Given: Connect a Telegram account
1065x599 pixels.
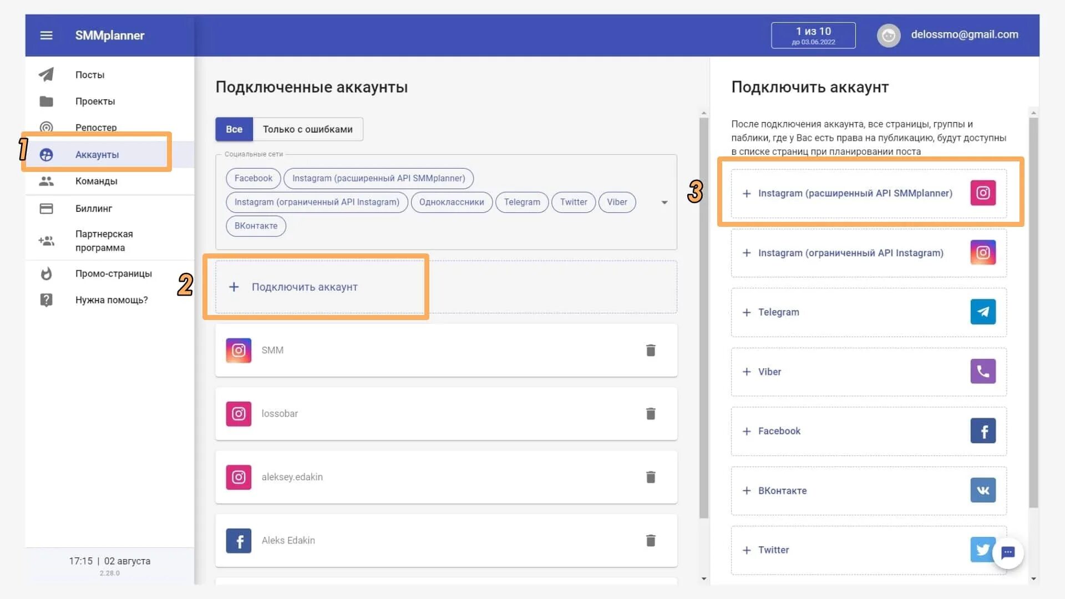Looking at the screenshot, I should tap(869, 312).
